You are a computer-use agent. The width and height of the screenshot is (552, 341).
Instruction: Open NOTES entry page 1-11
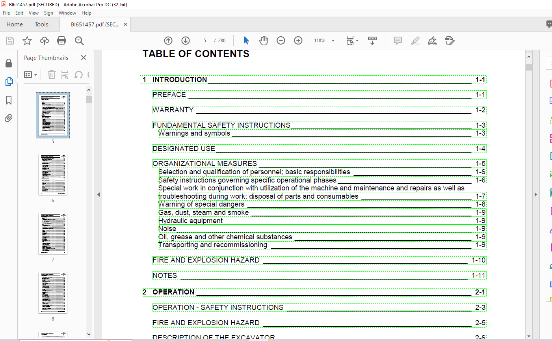pos(320,276)
